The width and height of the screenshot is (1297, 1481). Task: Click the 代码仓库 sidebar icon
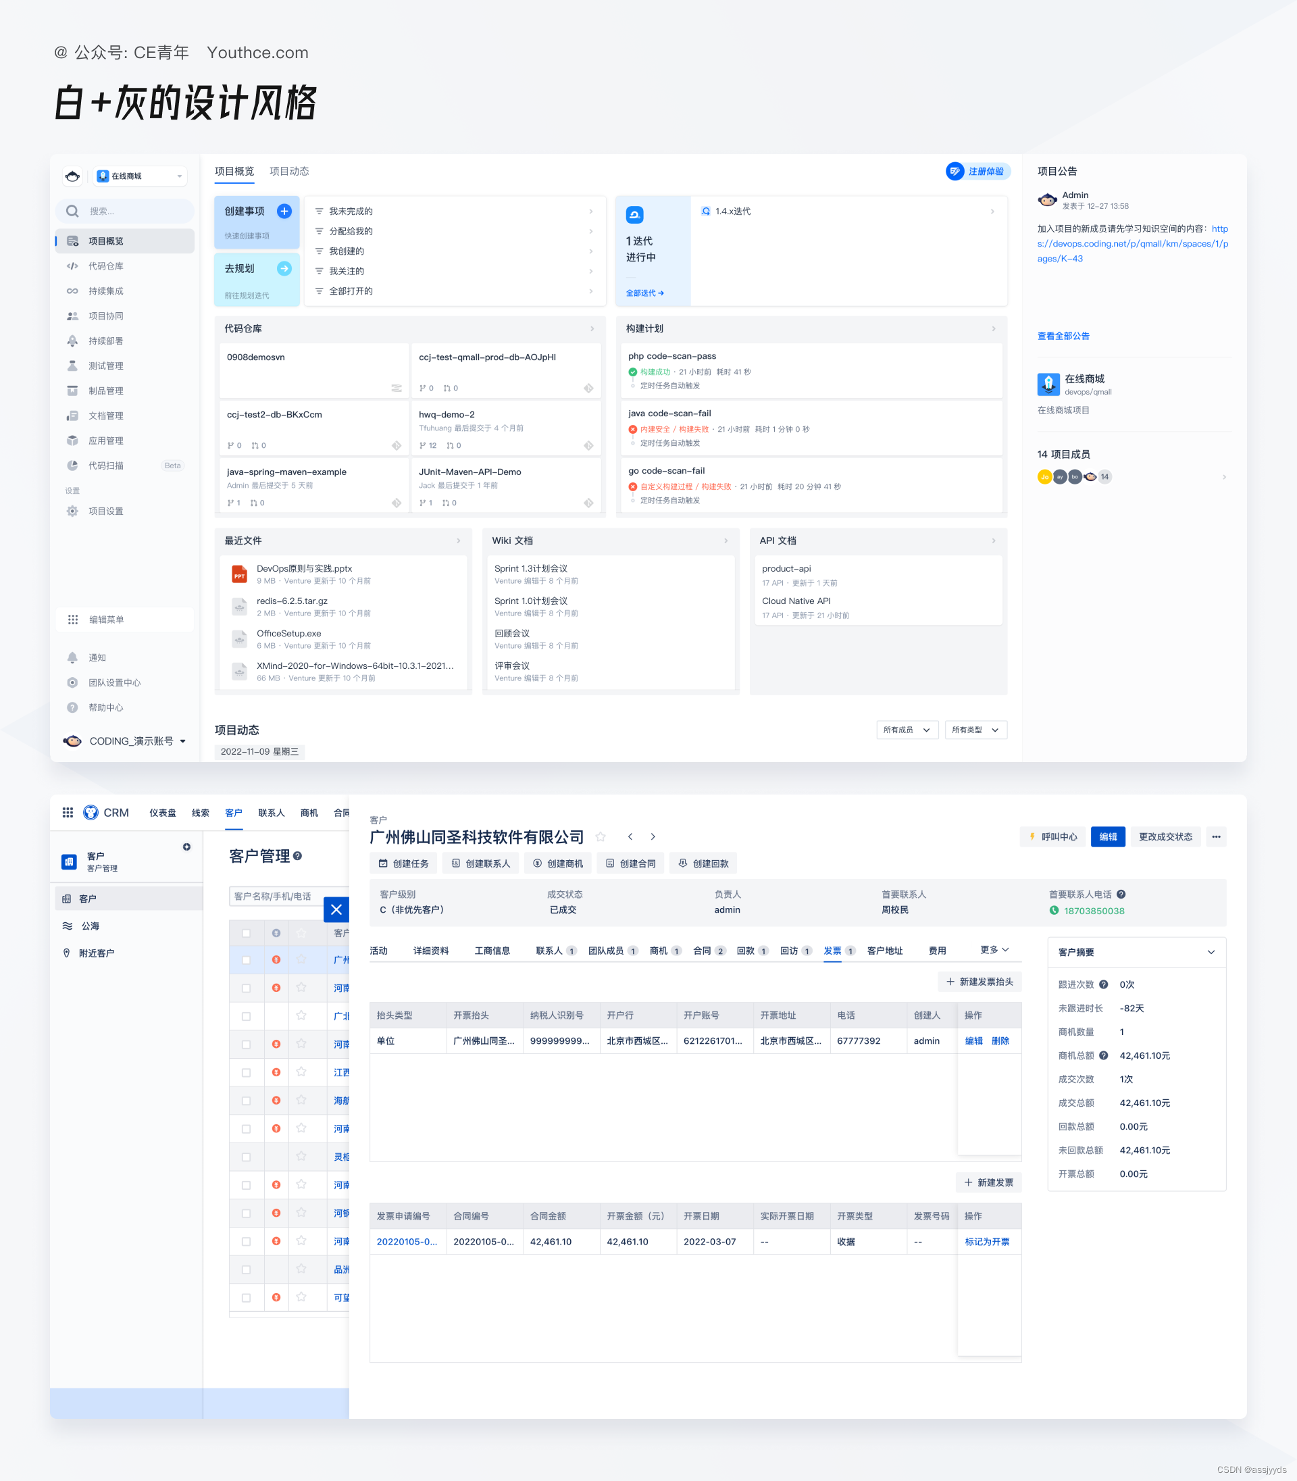point(72,266)
